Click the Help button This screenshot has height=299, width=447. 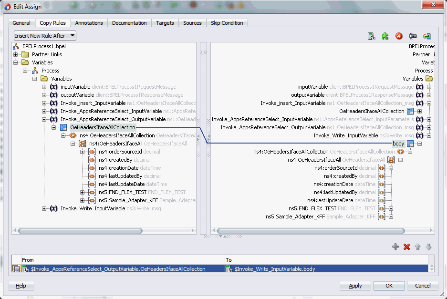pos(21,286)
